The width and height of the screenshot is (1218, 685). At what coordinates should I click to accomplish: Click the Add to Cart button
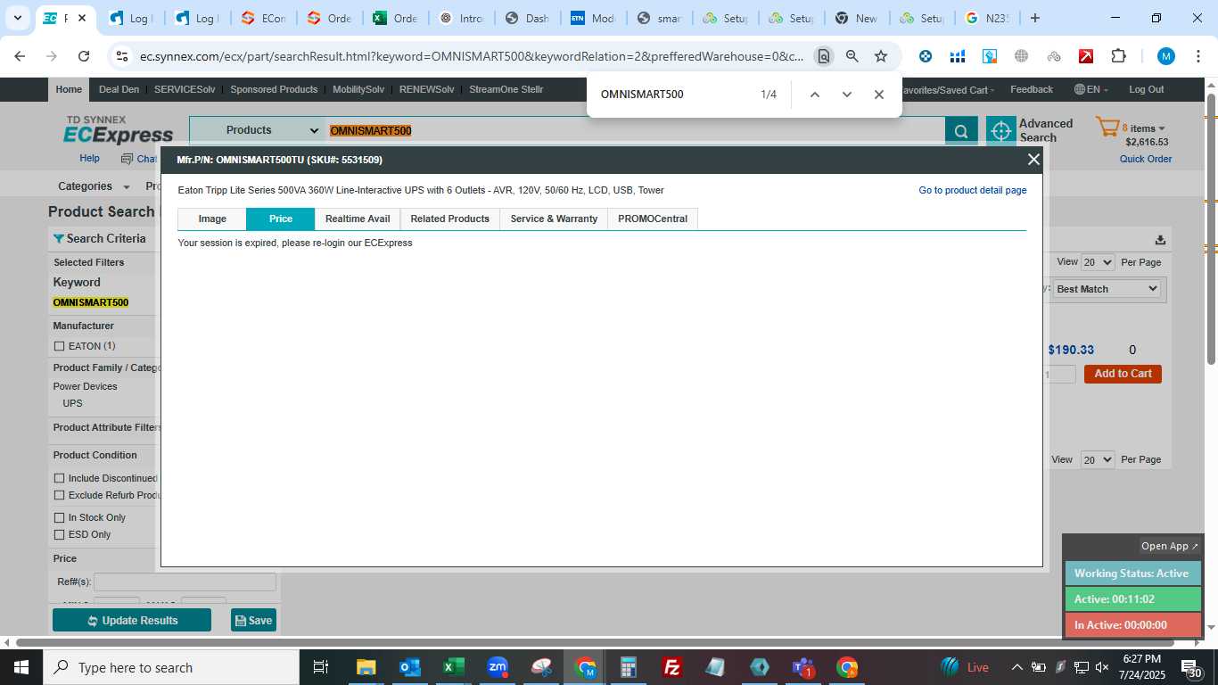[x=1123, y=374]
